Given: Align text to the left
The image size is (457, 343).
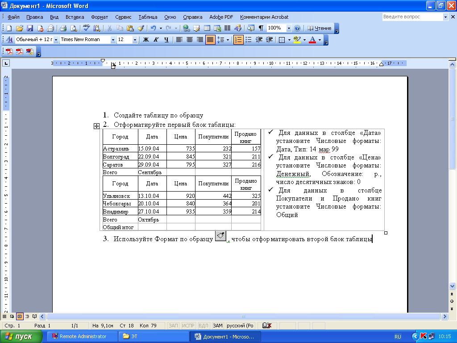Looking at the screenshot, I should pyautogui.click(x=179, y=40).
